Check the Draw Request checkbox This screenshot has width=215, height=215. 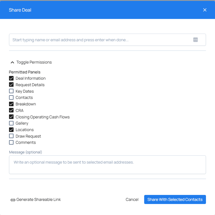(x=11, y=136)
